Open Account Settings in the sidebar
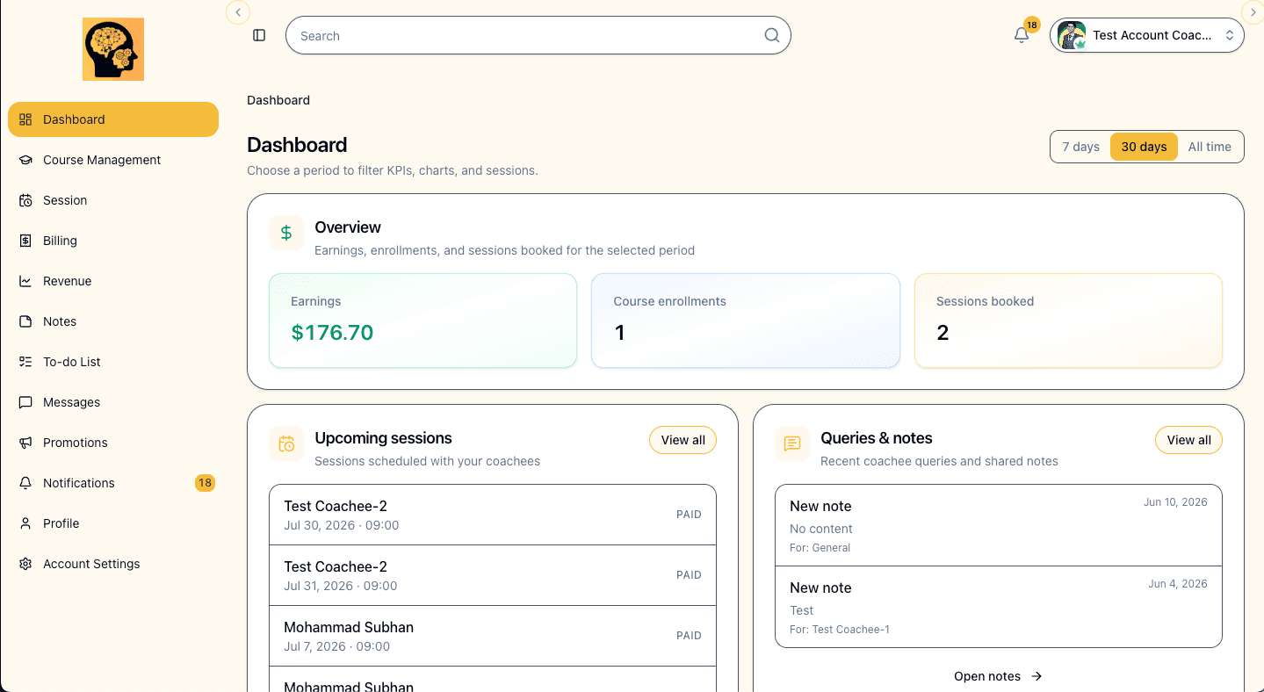This screenshot has height=692, width=1264. tap(113, 564)
